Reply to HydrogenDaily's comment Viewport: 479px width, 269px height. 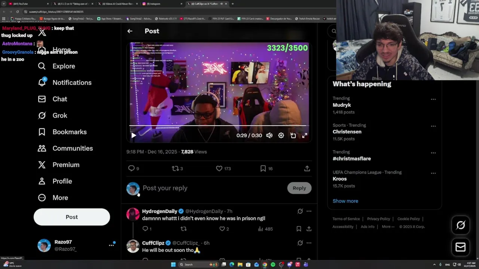click(147, 229)
